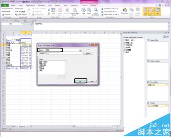Toggle the Field List button
This screenshot has width=171, height=137.
click(x=145, y=12)
